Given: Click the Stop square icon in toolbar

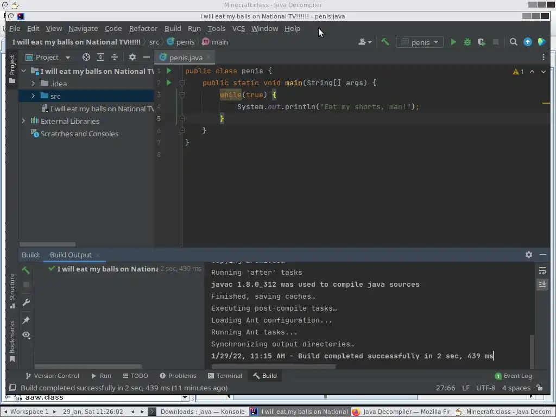Looking at the screenshot, I should tap(496, 42).
